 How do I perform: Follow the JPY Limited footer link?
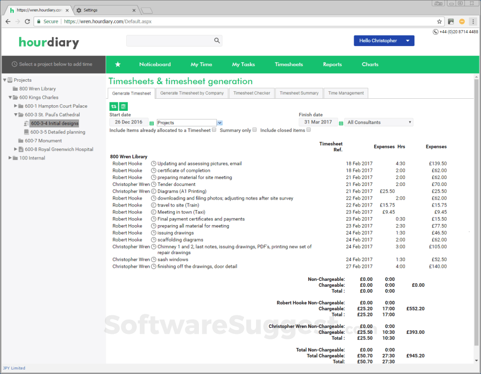pos(14,368)
